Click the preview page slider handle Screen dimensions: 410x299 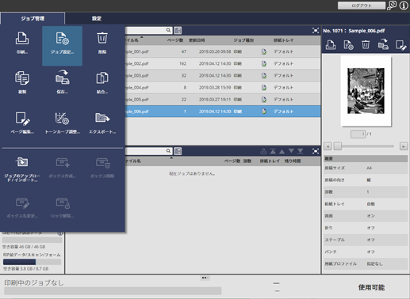pos(338,146)
